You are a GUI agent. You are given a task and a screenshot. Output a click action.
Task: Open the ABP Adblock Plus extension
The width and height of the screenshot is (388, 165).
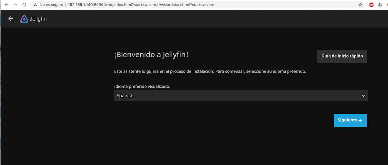[x=372, y=5]
